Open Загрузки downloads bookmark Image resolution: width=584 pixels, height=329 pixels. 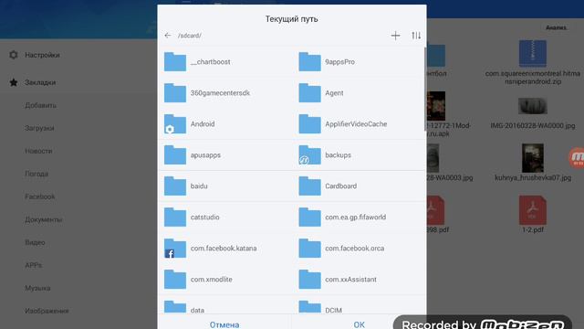(x=39, y=128)
